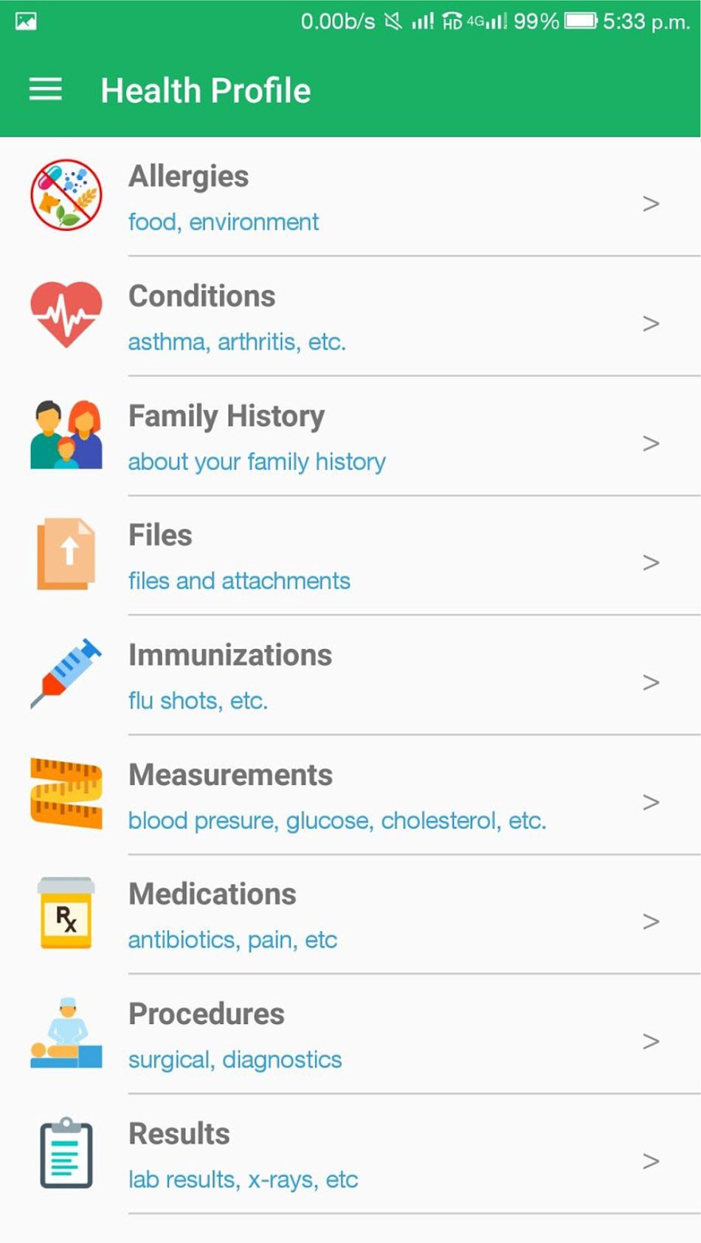Image resolution: width=701 pixels, height=1243 pixels.
Task: Expand Procedures using its chevron arrow
Action: click(x=650, y=1041)
